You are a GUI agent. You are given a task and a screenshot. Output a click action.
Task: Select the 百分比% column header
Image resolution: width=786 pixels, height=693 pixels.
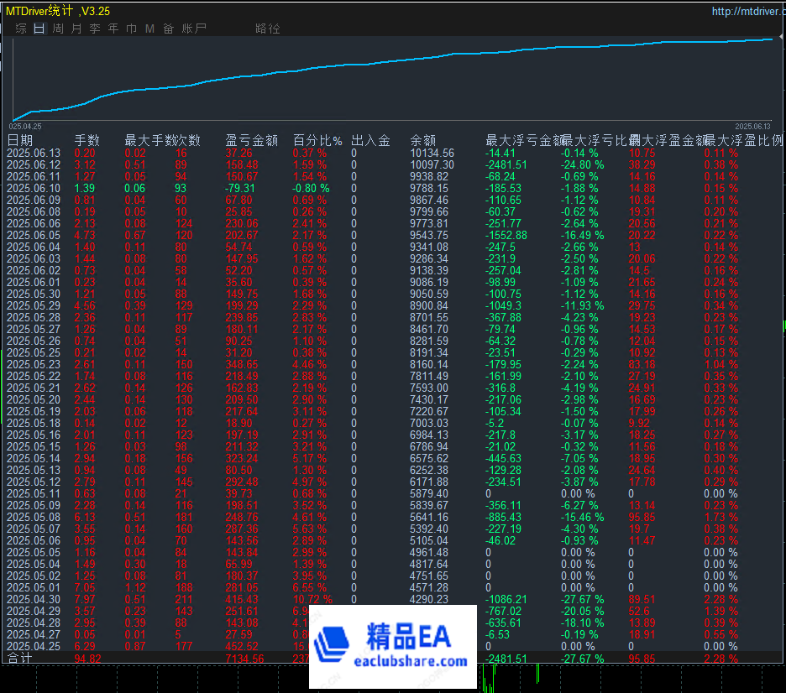coord(317,140)
